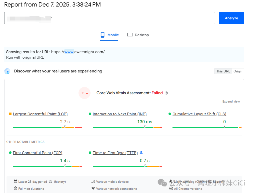253x193 pixels.
Task: Open the Interaction to Next Paint link
Action: (119, 114)
